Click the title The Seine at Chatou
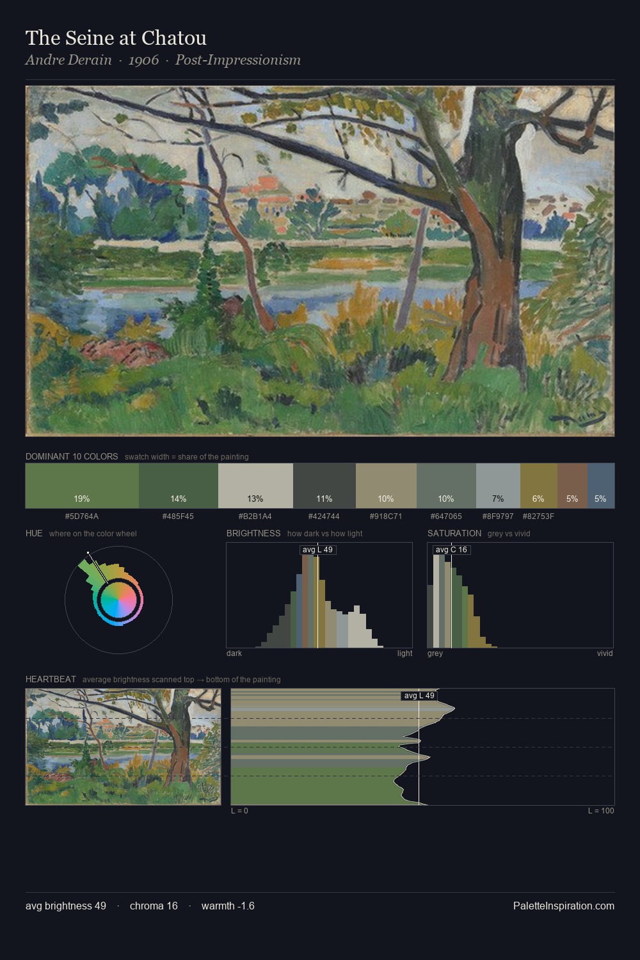This screenshot has height=960, width=640. click(x=116, y=38)
